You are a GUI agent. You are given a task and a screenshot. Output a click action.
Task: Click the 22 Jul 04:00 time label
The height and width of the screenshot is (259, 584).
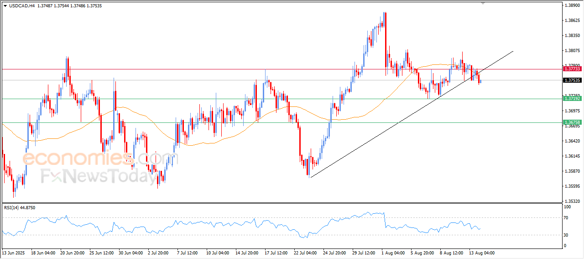tap(305, 253)
